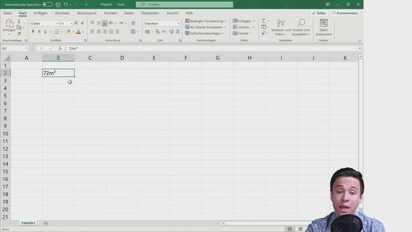Open fill color dropdown arrow
The height and width of the screenshot is (232, 412).
[x=73, y=32]
